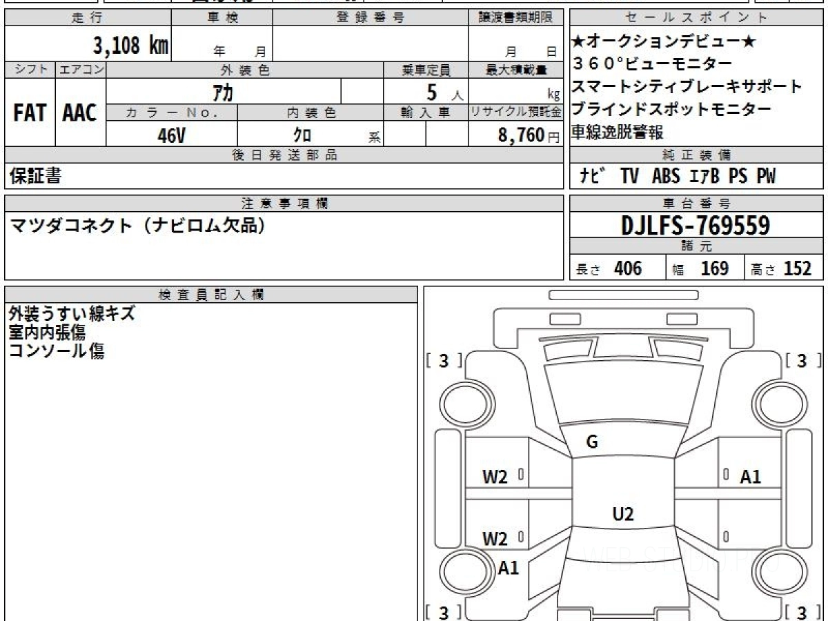
Task: Click the ナビ equipment label
Action: tap(593, 176)
